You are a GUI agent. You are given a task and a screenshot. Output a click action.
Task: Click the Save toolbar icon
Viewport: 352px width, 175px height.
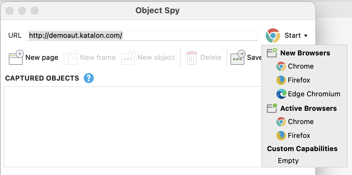point(238,57)
